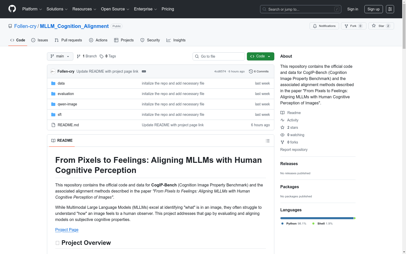Open the 0 Tags link

(108, 56)
